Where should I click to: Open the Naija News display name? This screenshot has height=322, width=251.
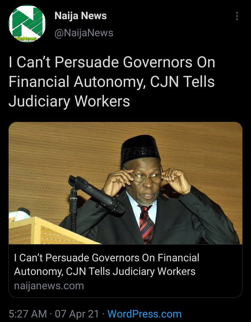pyautogui.click(x=81, y=16)
